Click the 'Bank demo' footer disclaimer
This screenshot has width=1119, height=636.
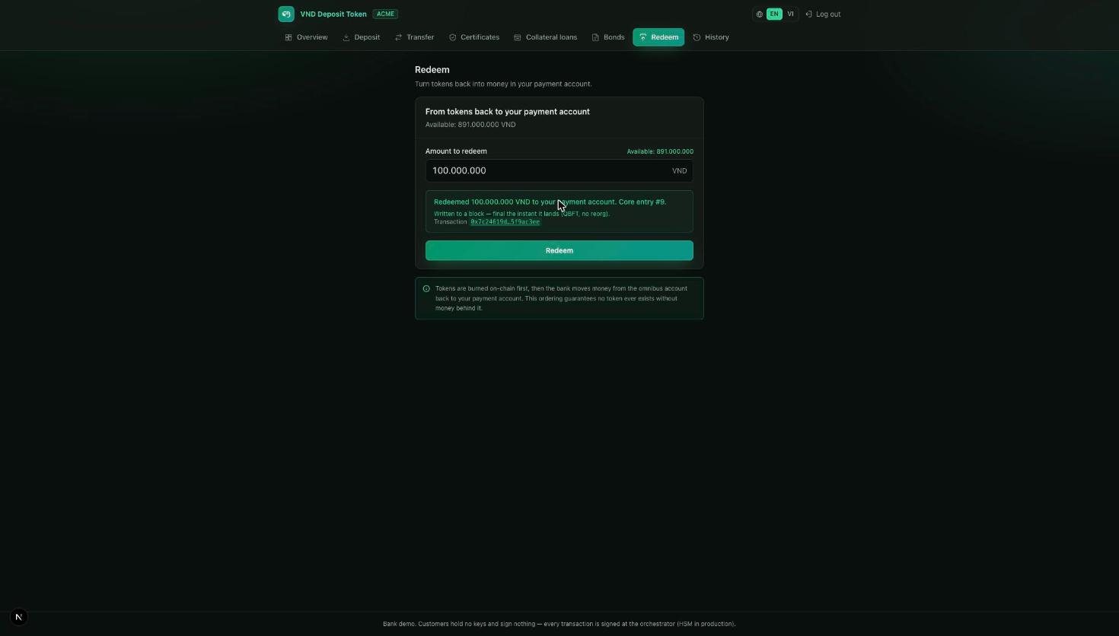(x=559, y=624)
